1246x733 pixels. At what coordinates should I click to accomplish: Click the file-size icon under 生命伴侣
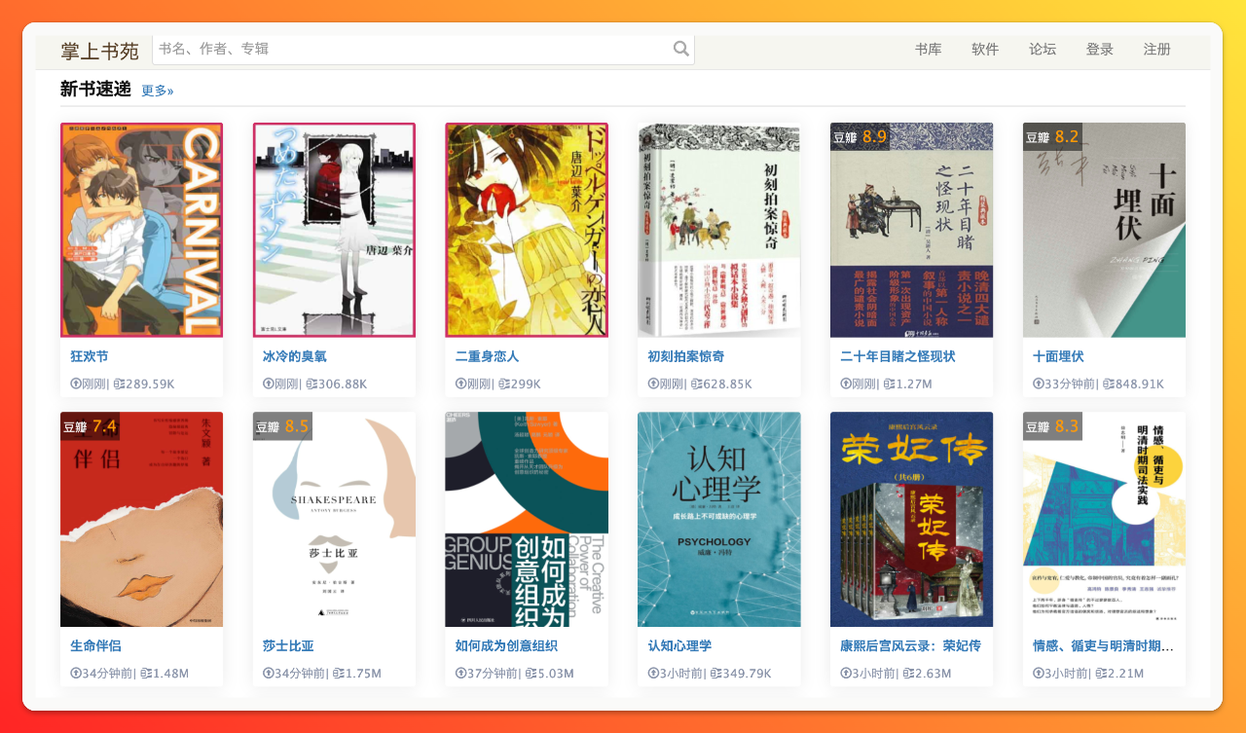[145, 674]
